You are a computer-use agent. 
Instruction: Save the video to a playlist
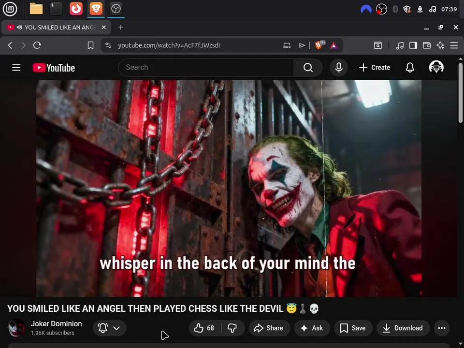coord(353,328)
